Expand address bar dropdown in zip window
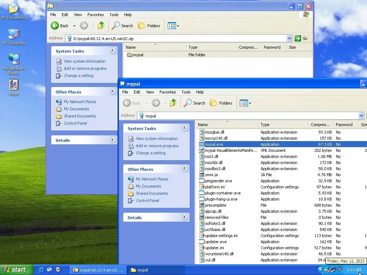Viewport: 367px width, 275px height. point(289,38)
